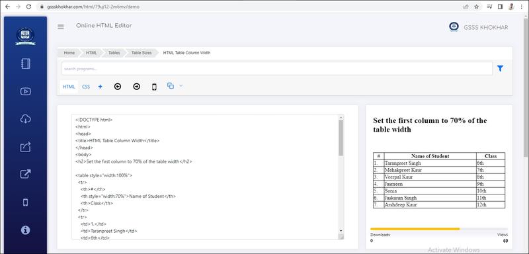Image resolution: width=529 pixels, height=254 pixels.
Task: Open the Tables breadcrumb link
Action: pyautogui.click(x=114, y=53)
